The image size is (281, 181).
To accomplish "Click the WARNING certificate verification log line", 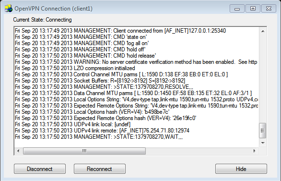I will (x=136, y=62).
